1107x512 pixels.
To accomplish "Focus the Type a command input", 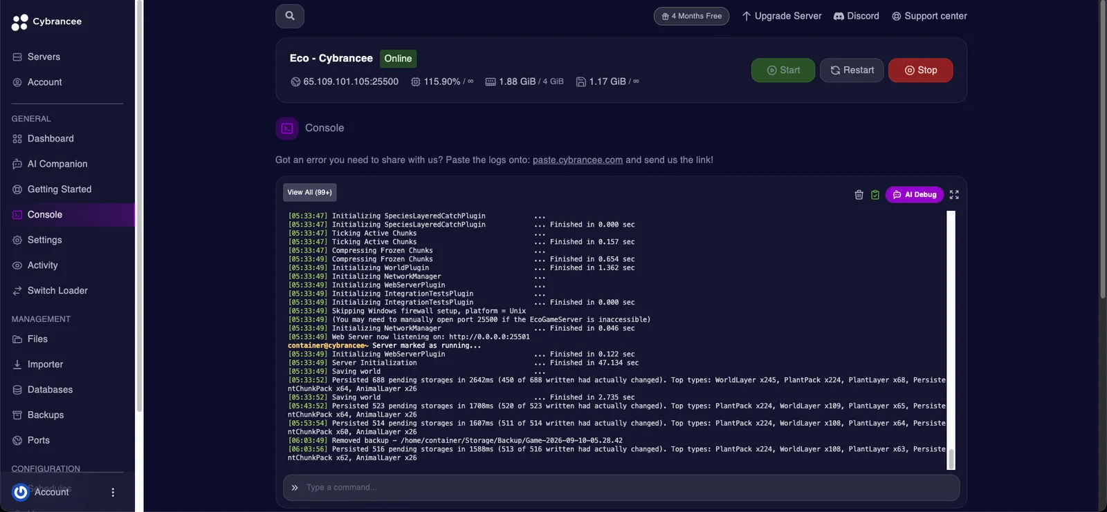I will click(621, 488).
